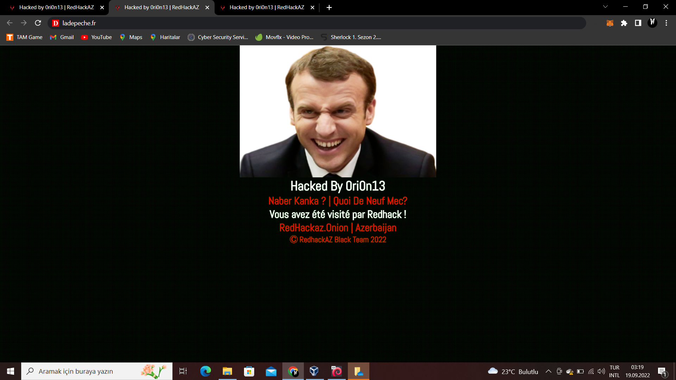Viewport: 676px width, 380px height.
Task: Show hidden system tray icons
Action: pos(549,371)
